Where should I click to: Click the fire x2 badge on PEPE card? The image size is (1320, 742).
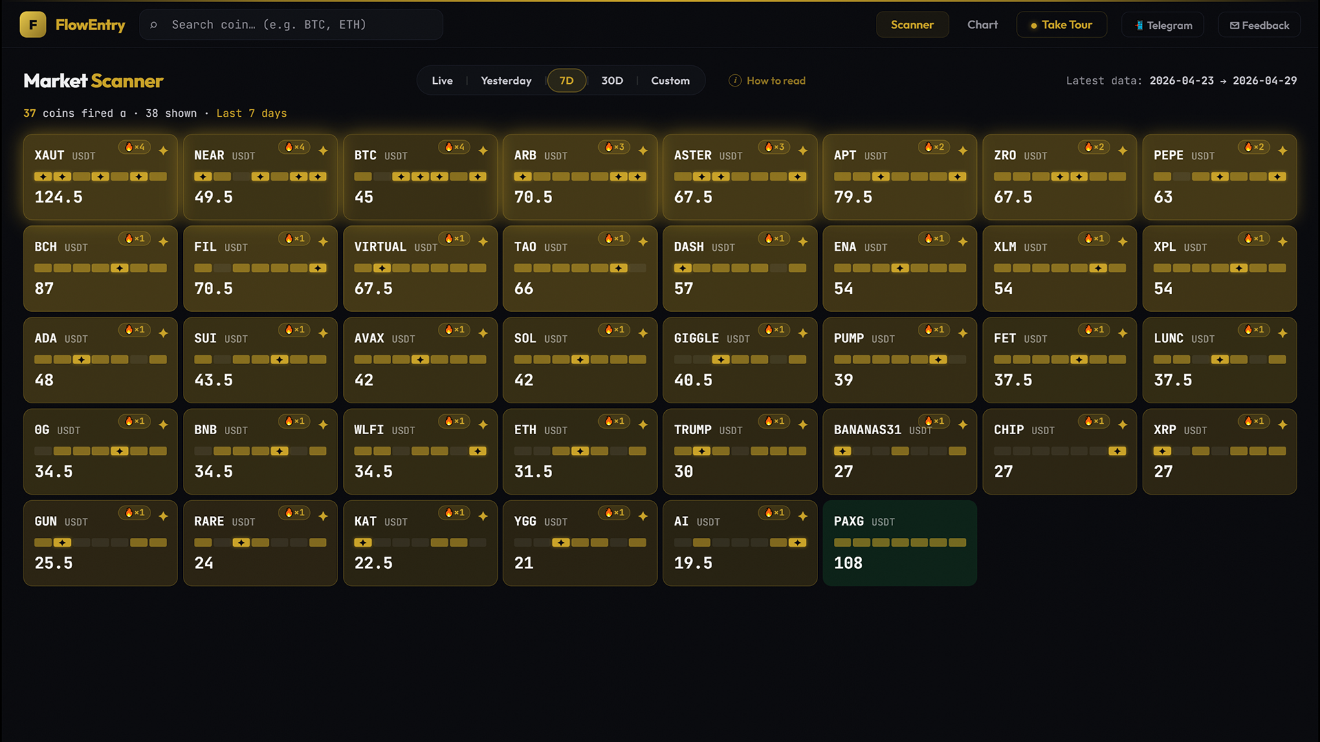click(x=1254, y=147)
